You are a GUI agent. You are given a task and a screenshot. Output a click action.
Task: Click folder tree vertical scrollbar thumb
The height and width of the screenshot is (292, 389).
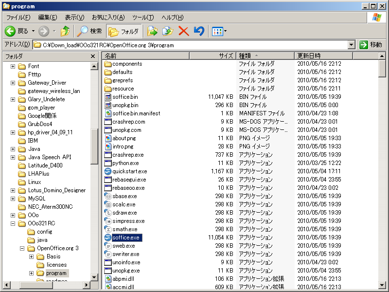94,146
